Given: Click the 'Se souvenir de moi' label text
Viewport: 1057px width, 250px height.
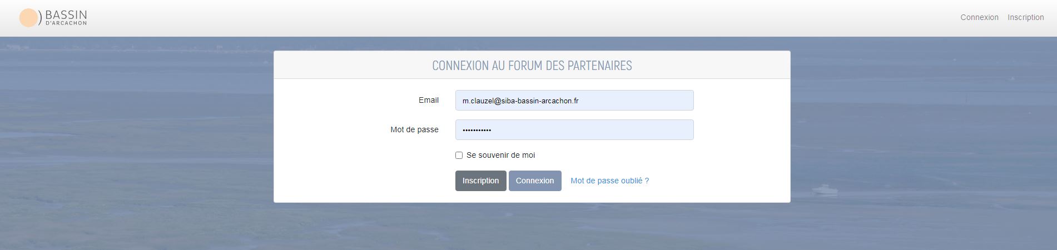Looking at the screenshot, I should 500,156.
